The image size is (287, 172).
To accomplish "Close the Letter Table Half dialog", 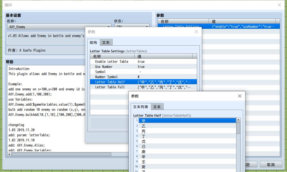I will (x=240, y=96).
